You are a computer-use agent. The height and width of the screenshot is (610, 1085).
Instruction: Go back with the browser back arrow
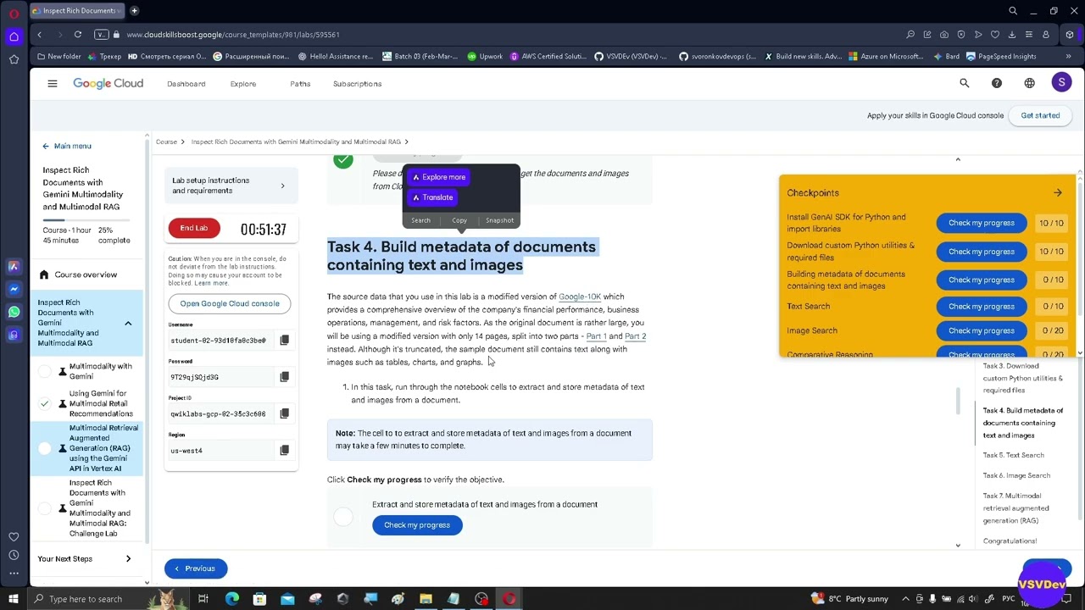[39, 35]
